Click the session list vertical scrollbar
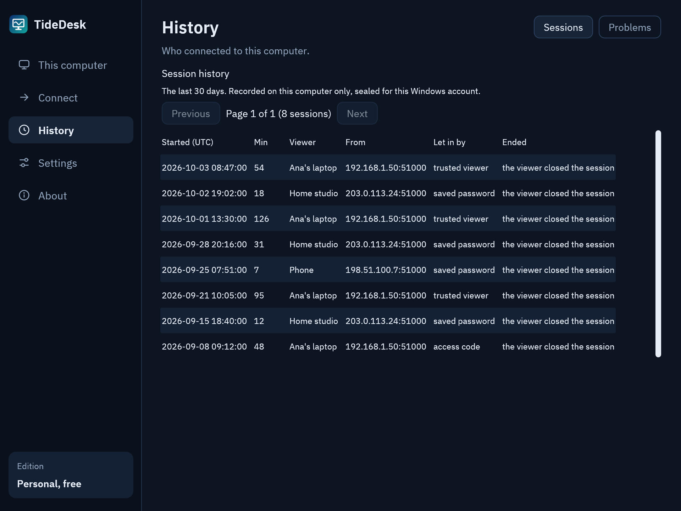This screenshot has width=681, height=511. point(658,244)
